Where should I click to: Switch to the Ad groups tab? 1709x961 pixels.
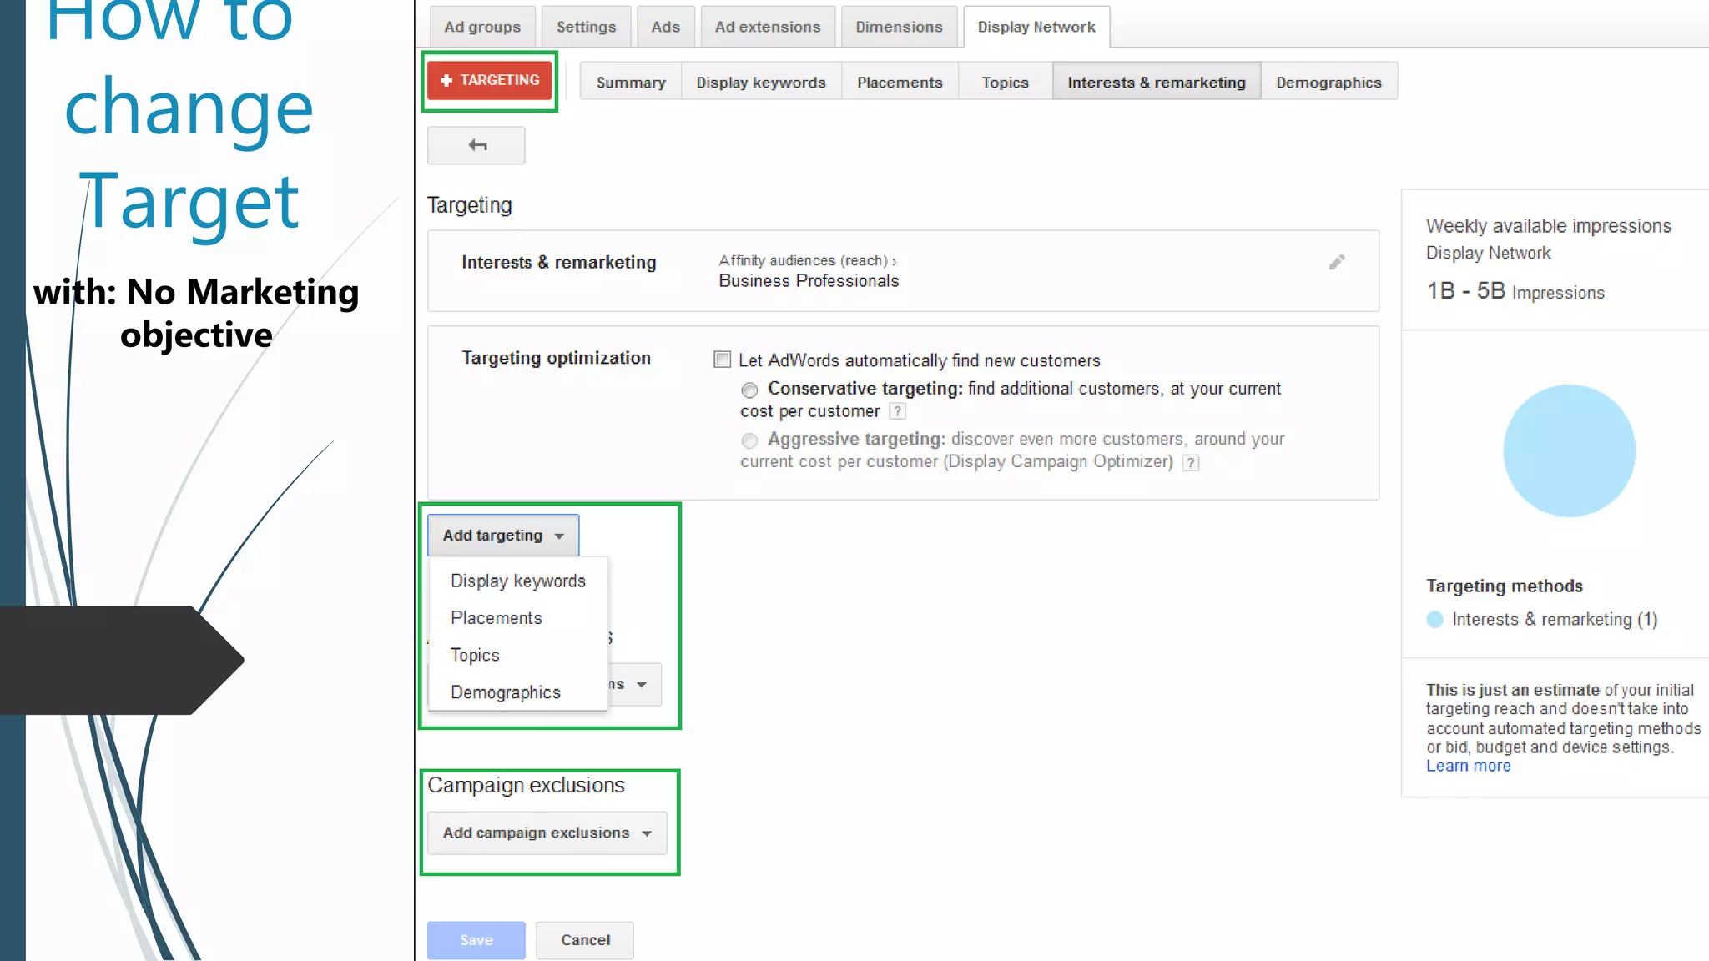coord(482,27)
